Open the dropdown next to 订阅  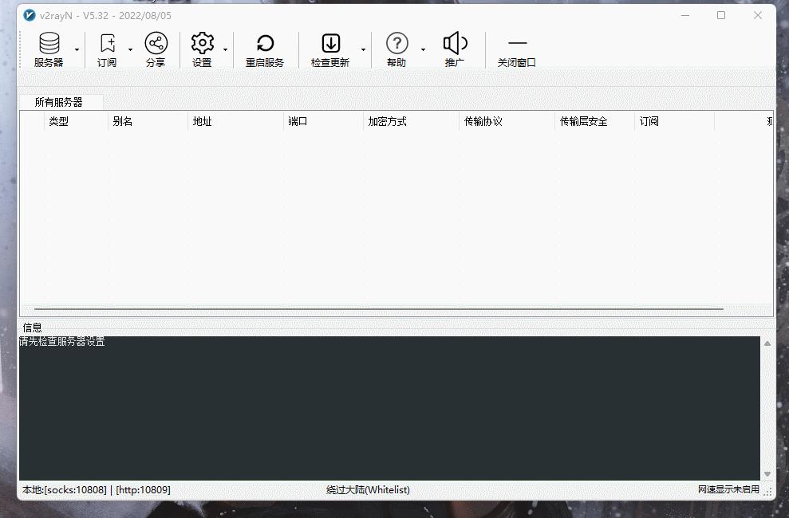[130, 49]
